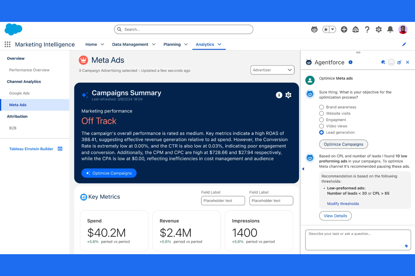415x276 pixels.
Task: Open the Favorites list dropdown arrow
Action: (x=333, y=29)
